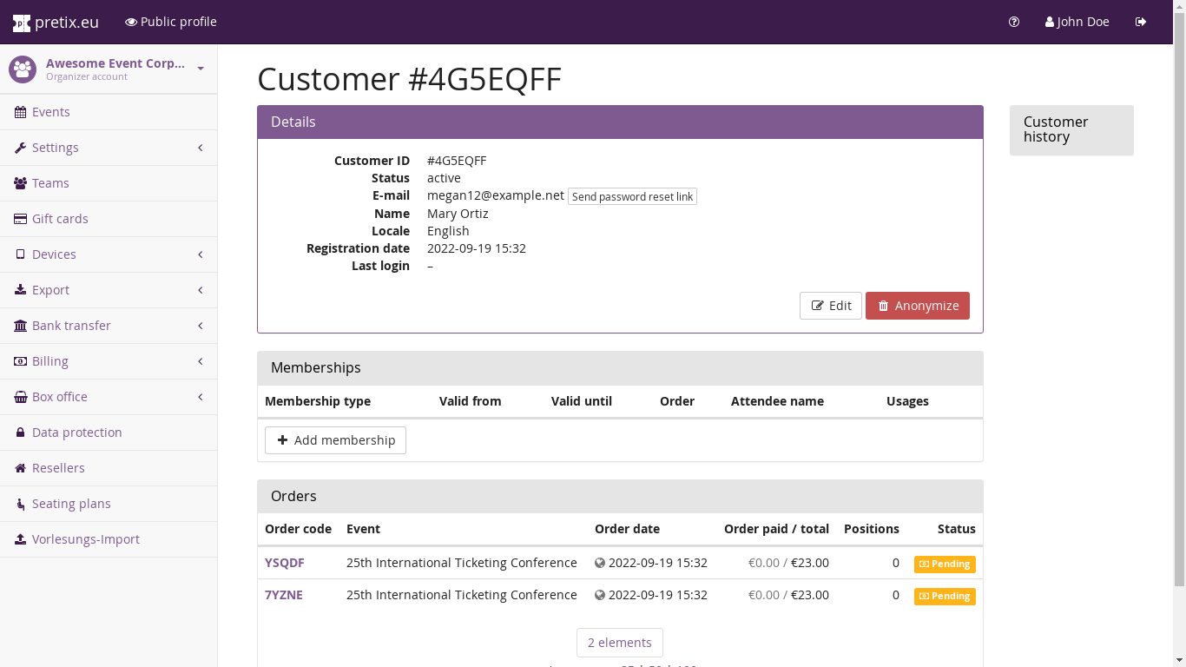The image size is (1186, 667).
Task: Go to Teams in the sidebar
Action: 50,183
